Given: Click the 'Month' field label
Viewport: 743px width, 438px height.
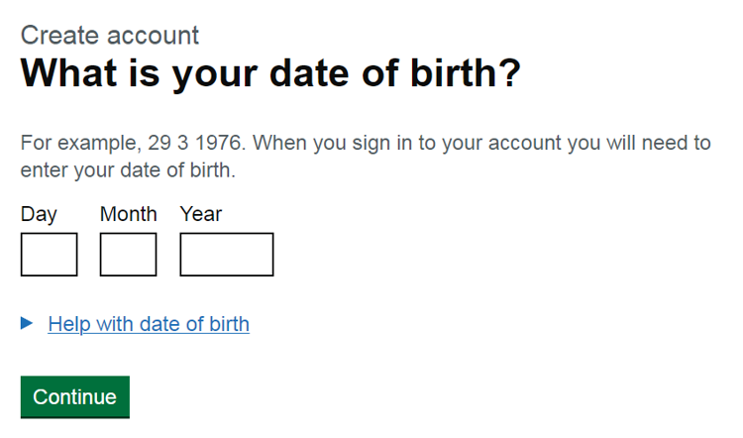Looking at the screenshot, I should [x=128, y=214].
